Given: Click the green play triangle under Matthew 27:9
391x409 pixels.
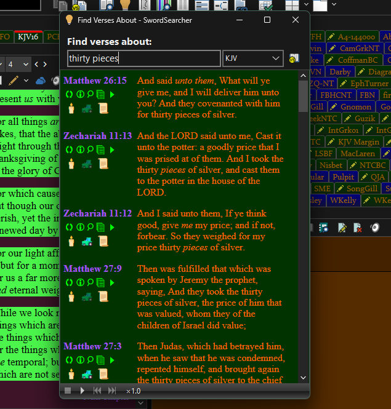Looking at the screenshot, I should click(112, 283).
